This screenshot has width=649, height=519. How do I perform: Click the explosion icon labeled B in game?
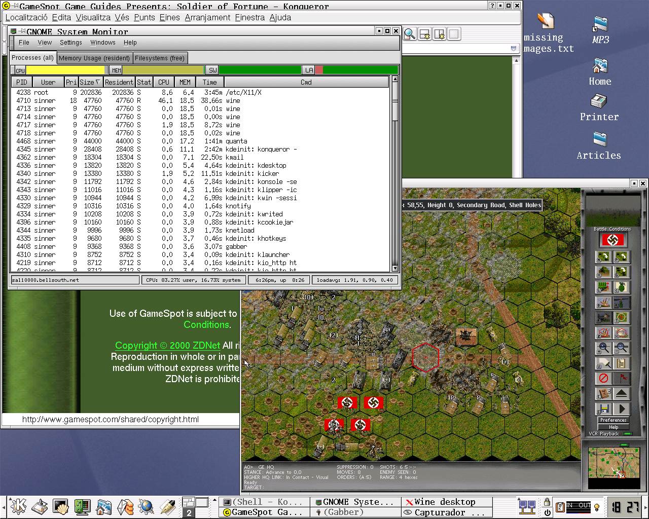coord(603,303)
